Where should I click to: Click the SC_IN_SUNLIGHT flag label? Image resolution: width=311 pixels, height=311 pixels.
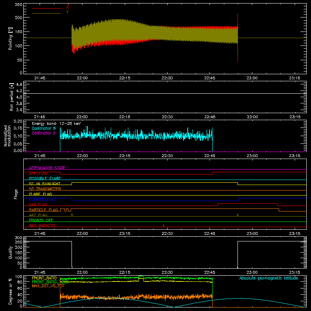click(x=45, y=183)
